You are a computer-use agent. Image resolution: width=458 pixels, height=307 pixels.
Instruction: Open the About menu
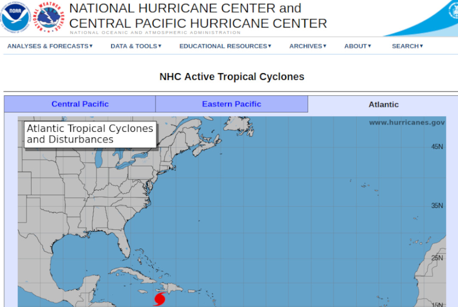357,46
